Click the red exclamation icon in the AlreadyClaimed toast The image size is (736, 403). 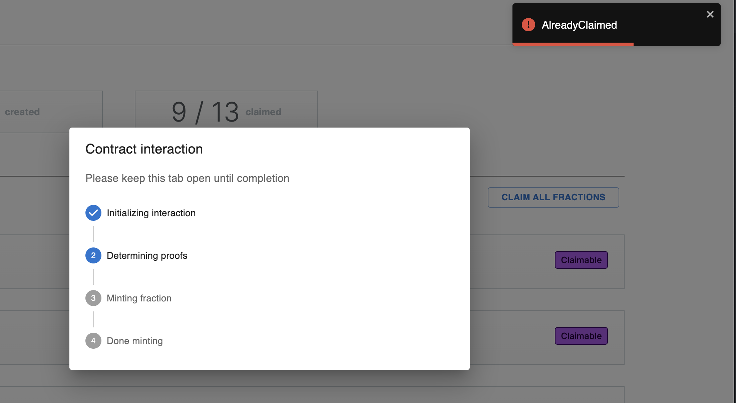[x=528, y=25]
